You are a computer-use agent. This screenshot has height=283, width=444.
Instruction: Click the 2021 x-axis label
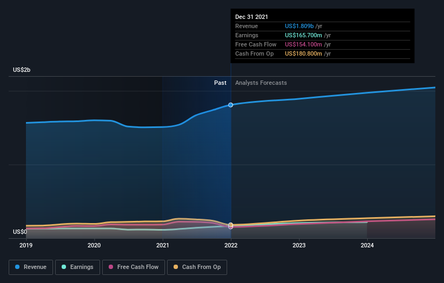pyautogui.click(x=163, y=245)
